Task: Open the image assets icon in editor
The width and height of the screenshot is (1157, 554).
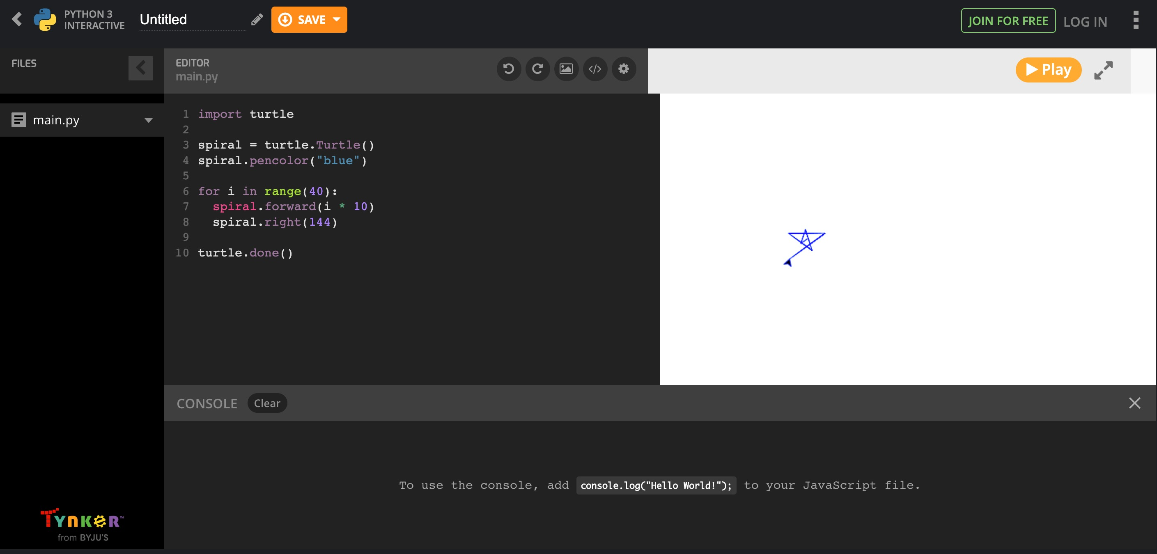Action: tap(566, 69)
